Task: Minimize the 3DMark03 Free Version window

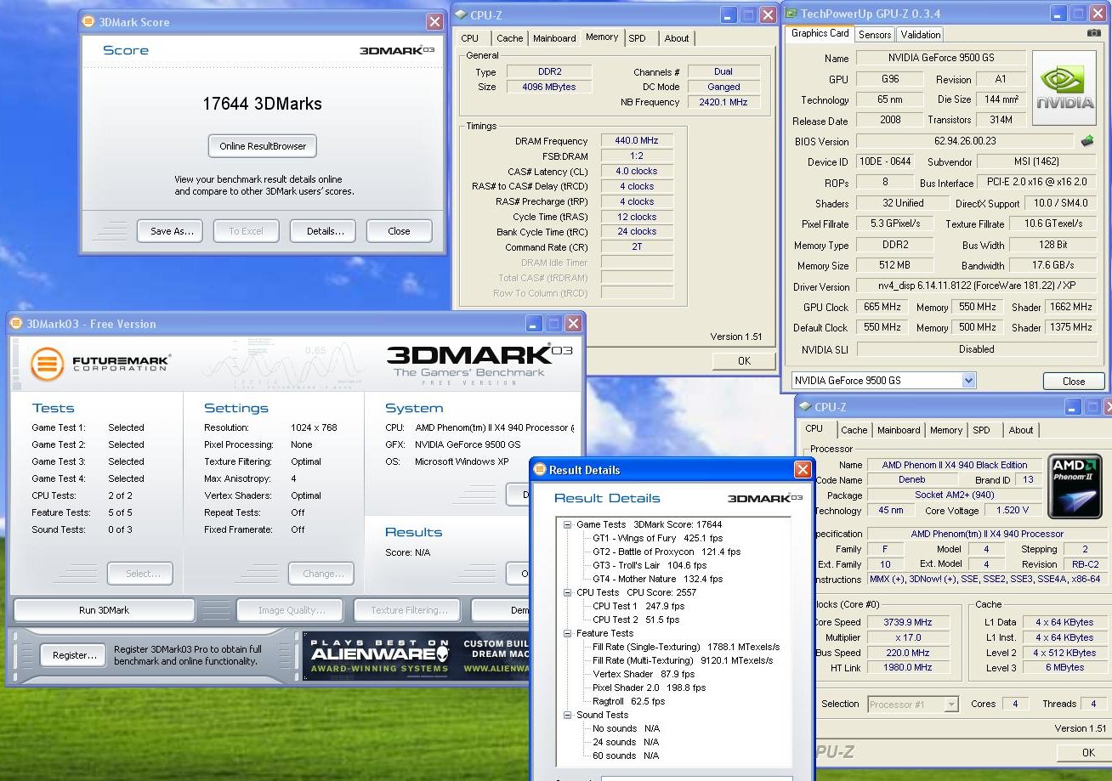Action: click(x=533, y=324)
